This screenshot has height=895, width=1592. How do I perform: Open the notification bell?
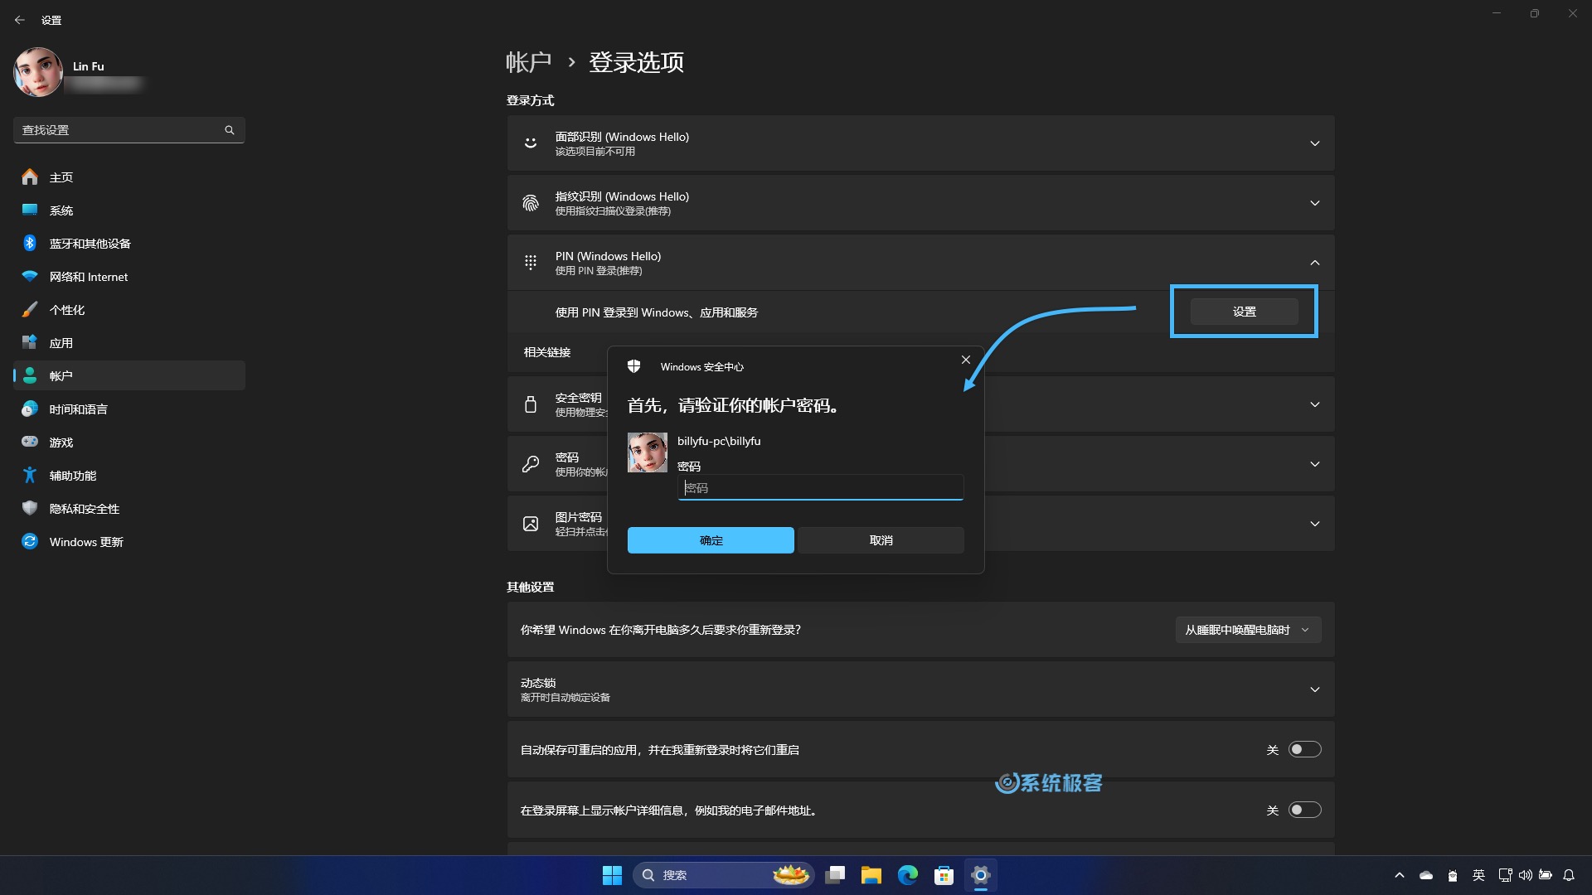point(1569,875)
